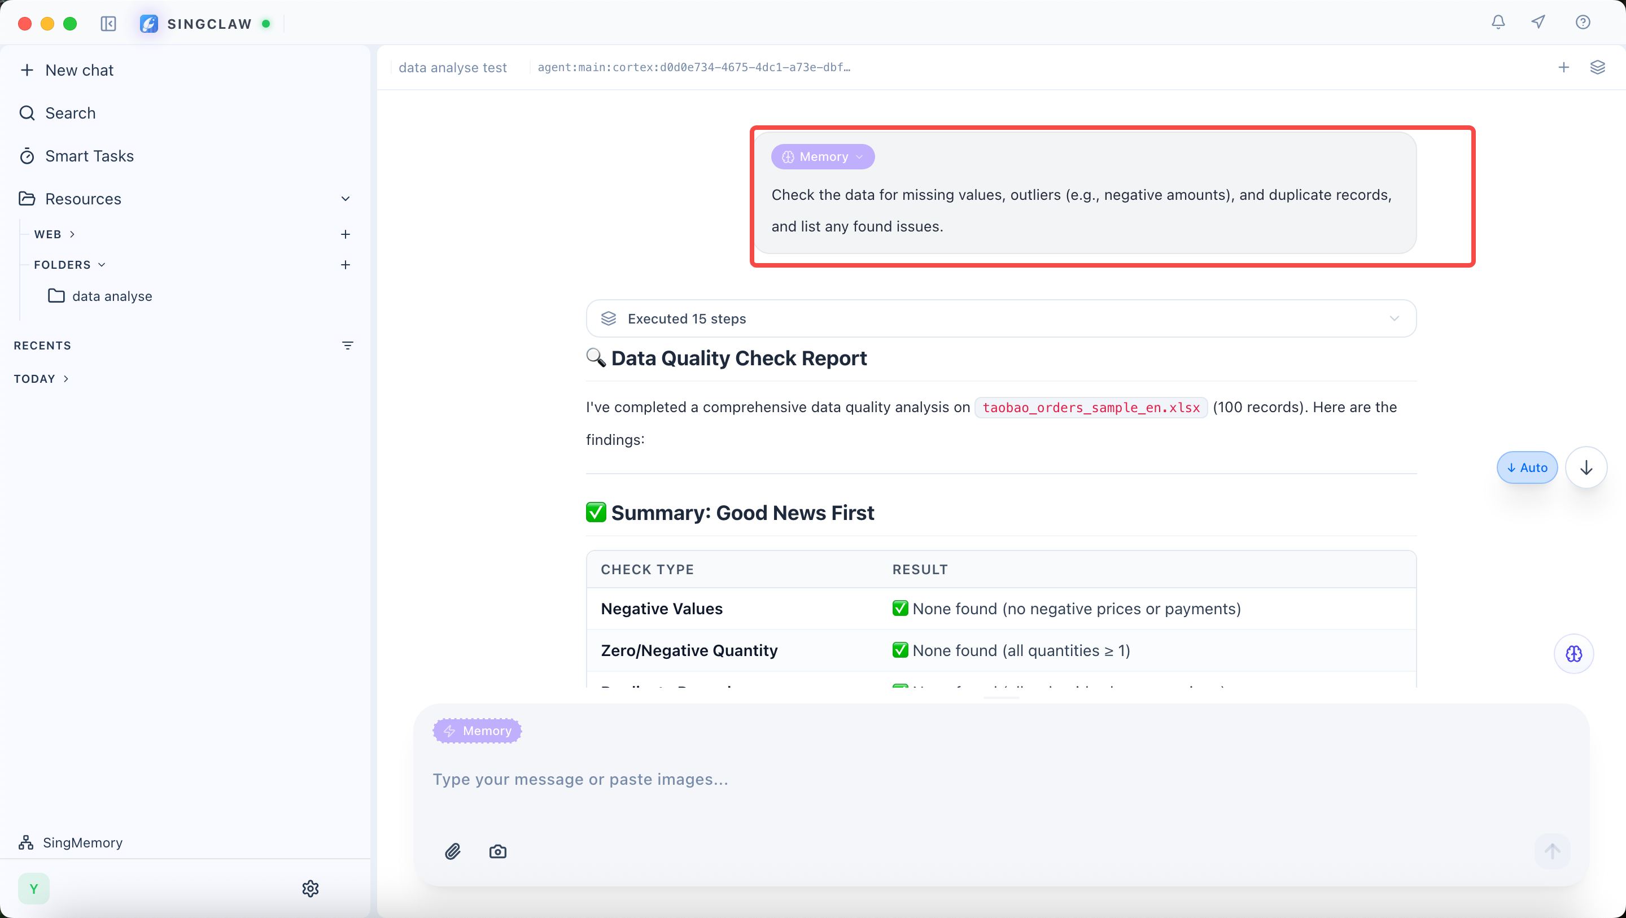Toggle the Memory chip in input box
The width and height of the screenshot is (1626, 918).
(x=477, y=731)
